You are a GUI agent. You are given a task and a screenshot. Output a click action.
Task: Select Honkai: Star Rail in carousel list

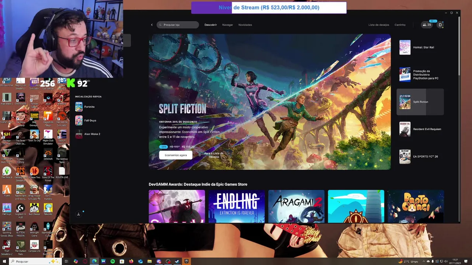click(420, 47)
